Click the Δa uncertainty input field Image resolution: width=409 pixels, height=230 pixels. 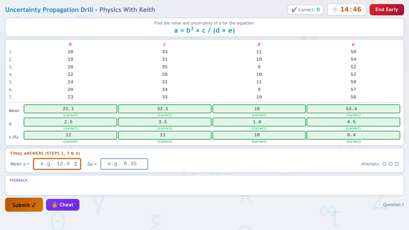click(x=124, y=164)
